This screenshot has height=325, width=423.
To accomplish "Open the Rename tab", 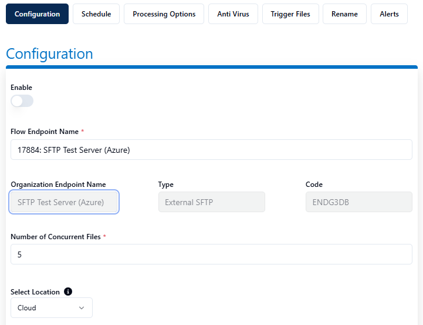I will tap(344, 14).
